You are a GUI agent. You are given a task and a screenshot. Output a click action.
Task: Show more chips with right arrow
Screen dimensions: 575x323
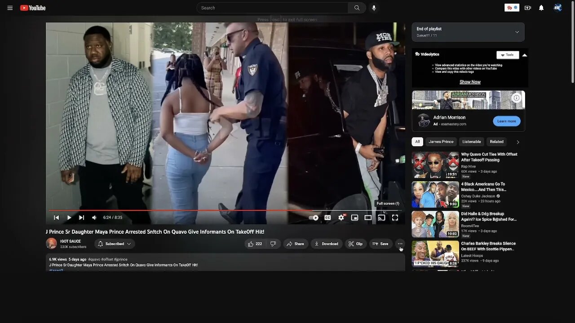point(517,142)
